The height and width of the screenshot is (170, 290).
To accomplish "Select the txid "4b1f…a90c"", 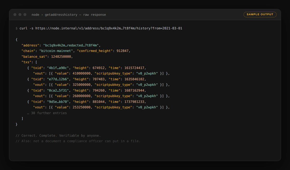I will (58, 68).
